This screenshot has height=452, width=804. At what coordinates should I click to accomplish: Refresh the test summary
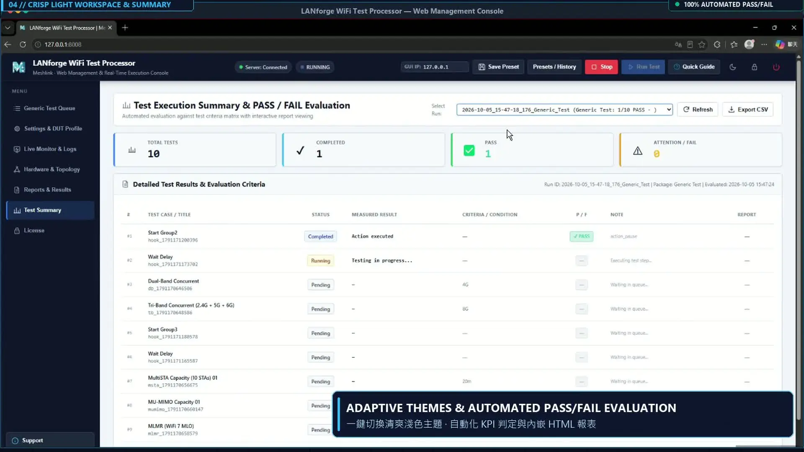click(698, 110)
